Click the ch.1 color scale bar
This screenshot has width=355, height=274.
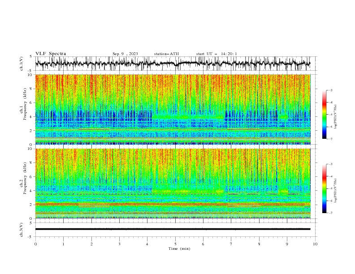tap(324, 115)
